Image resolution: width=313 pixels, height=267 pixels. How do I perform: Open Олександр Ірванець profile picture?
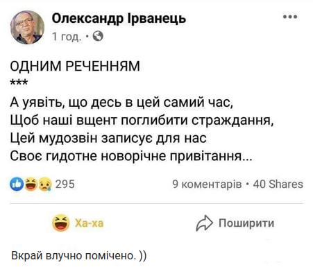click(27, 27)
